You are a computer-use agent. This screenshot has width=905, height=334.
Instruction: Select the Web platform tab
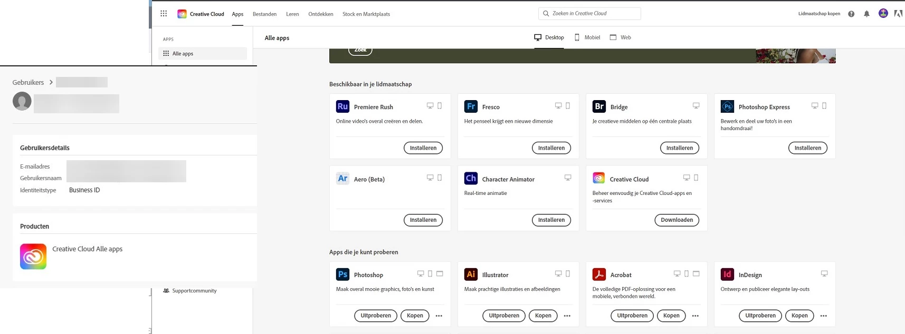pyautogui.click(x=621, y=37)
